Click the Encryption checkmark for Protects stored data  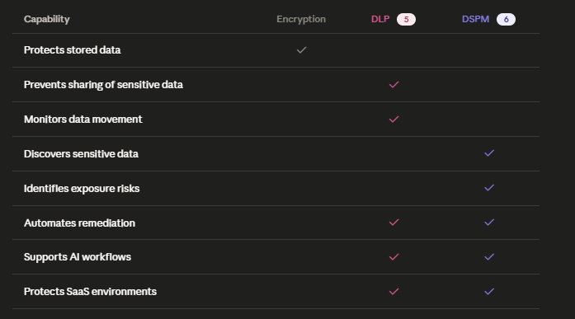click(x=301, y=50)
